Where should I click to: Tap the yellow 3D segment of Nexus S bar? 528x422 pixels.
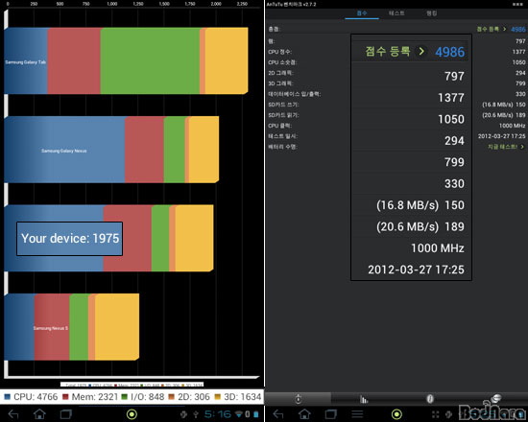pyautogui.click(x=117, y=327)
